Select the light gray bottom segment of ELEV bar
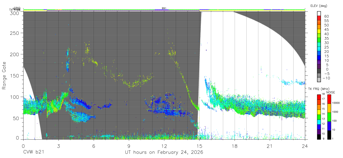The image size is (343, 158). (x=319, y=80)
